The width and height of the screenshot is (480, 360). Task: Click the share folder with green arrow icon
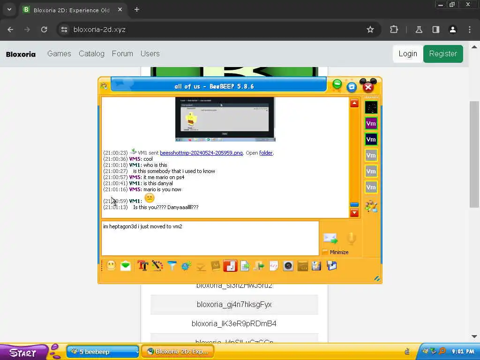tap(259, 265)
